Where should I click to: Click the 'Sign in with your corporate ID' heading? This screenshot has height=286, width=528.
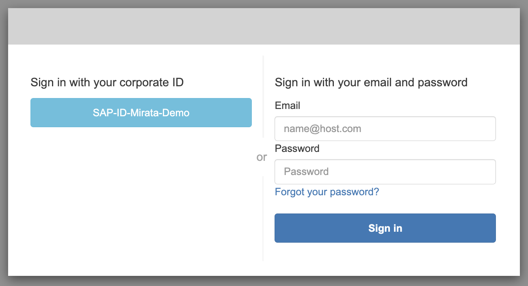[x=107, y=83]
